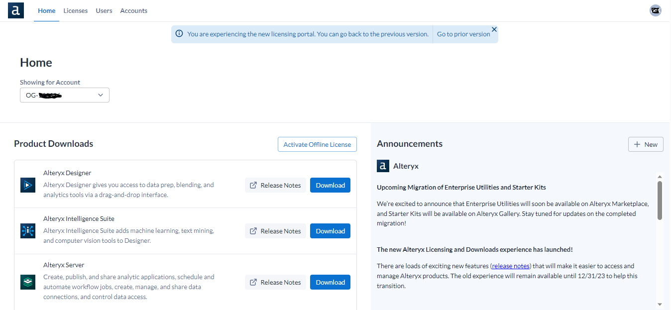Click the announcements scroll up arrow

[x=660, y=177]
